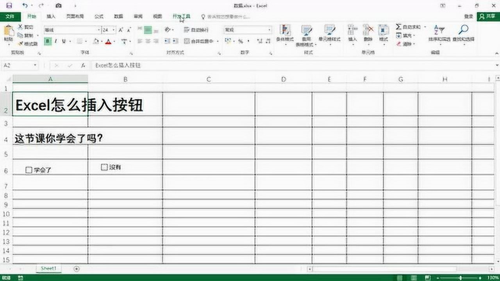Click the Find and Select magnifier icon
Viewport: 500px width, 281px height.
pos(463,30)
